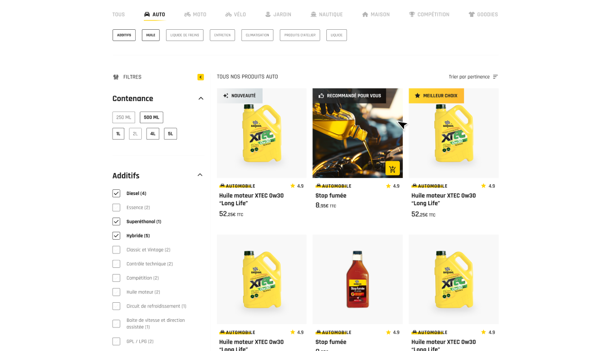Image resolution: width=609 pixels, height=351 pixels.
Task: Click the NOUVEAUTÉ badge on first product
Action: 239,96
